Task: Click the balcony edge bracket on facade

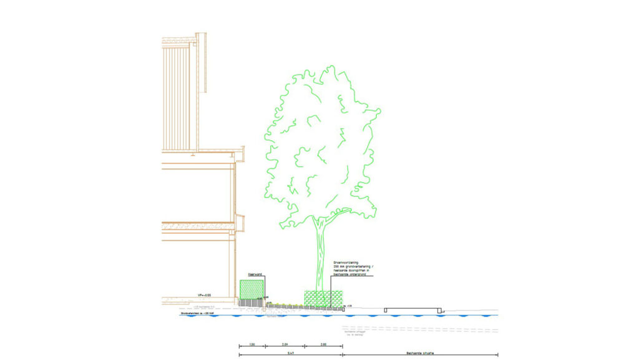Action: pos(240,223)
